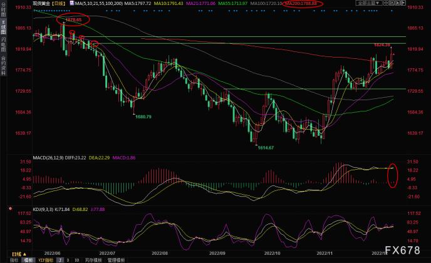Click the small red marker icon beside KDJ
Viewport: 431px width, 263px height.
coord(11,209)
